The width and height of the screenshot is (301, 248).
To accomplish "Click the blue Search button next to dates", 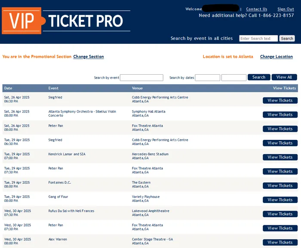I will click(259, 77).
